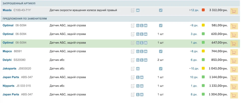Open info icon for Delphi SS20080
Screen dimensions: 241x103
pyautogui.click(x=142, y=60)
